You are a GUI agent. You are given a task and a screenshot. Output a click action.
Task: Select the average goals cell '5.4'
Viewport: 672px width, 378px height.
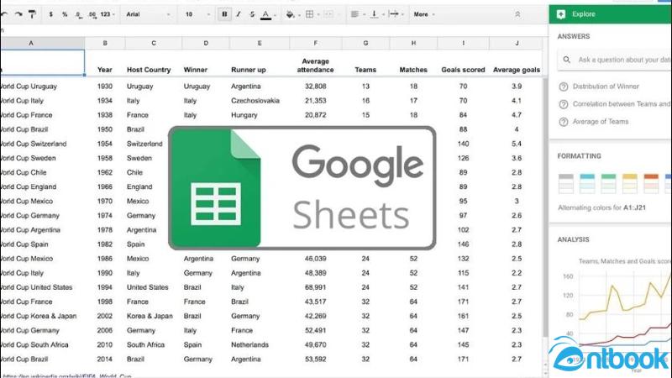tap(517, 144)
